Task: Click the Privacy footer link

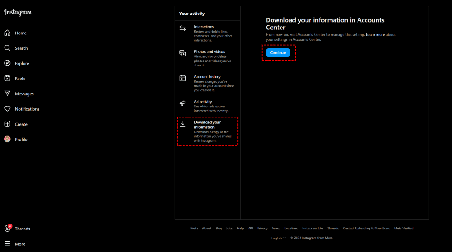Action: [262, 229]
